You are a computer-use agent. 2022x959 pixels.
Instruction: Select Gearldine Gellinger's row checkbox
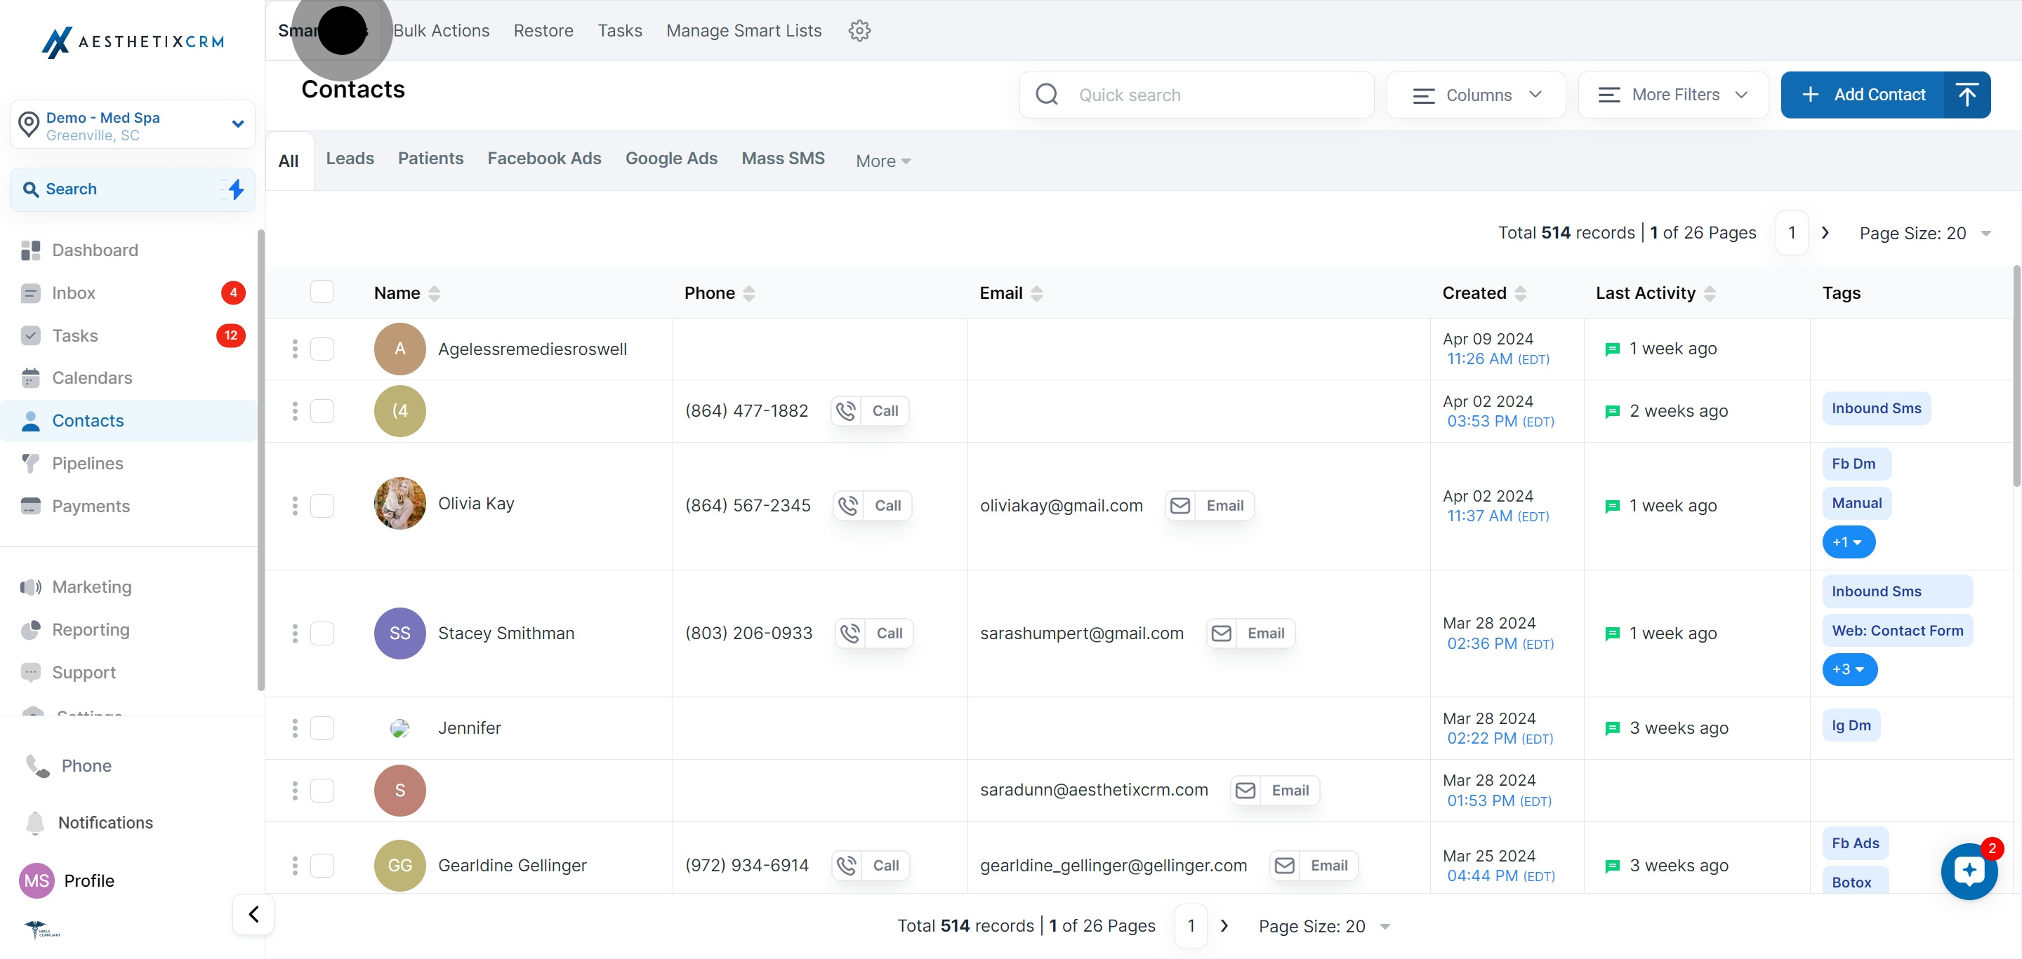(322, 866)
